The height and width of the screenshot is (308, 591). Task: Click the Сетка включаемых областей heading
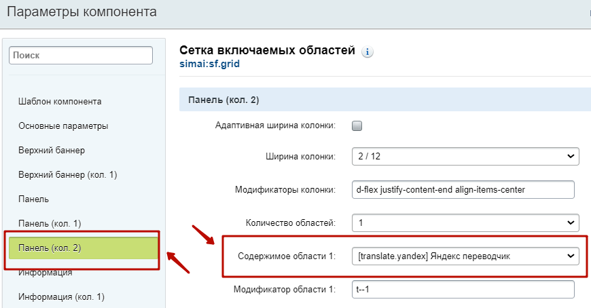[267, 51]
